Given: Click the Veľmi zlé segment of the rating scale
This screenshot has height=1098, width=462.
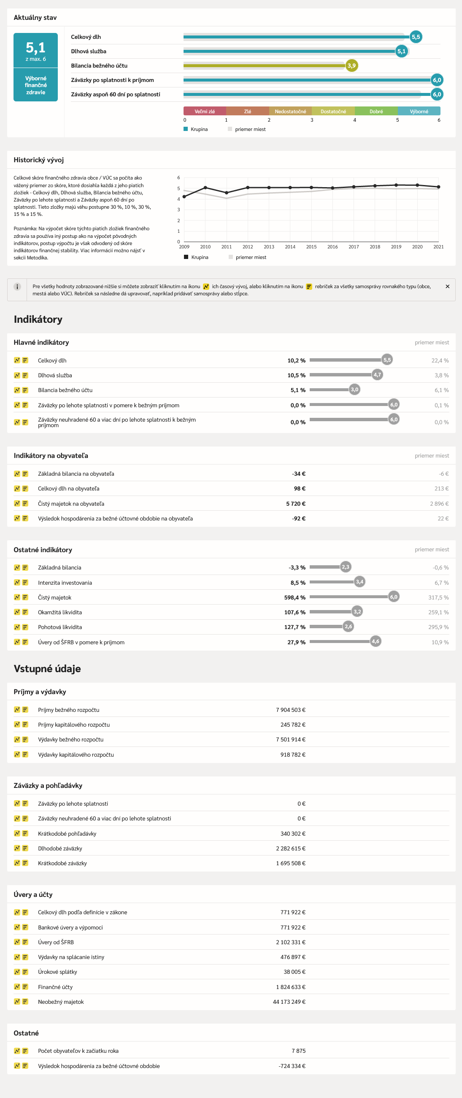Looking at the screenshot, I should point(205,111).
